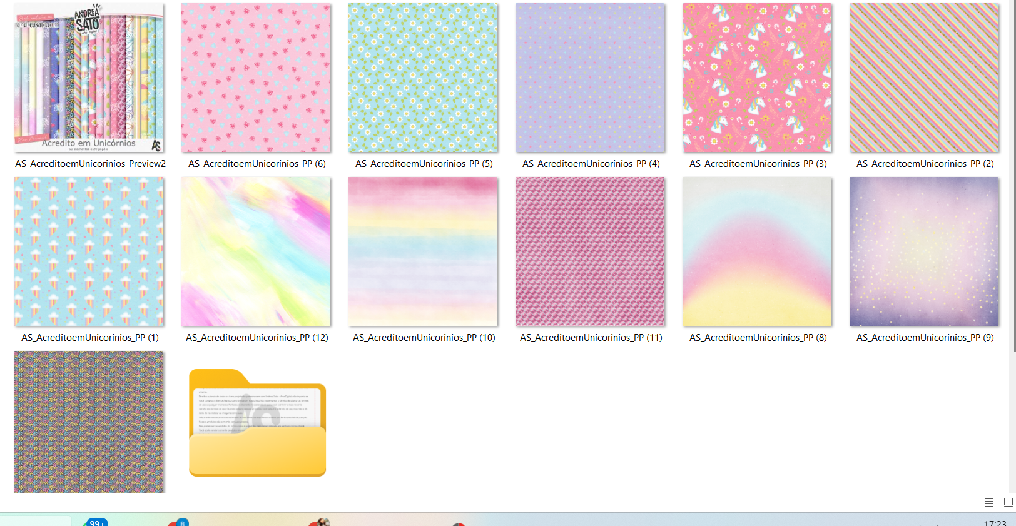Select the pink unicorn pattern PP (3) thumbnail
The width and height of the screenshot is (1016, 526).
[x=757, y=78]
